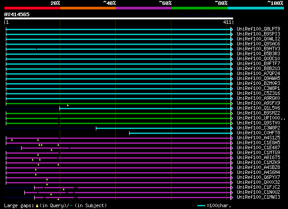The height and width of the screenshot is (209, 288).
Task: Click the green ~80% legend segment
Action: click(200, 8)
